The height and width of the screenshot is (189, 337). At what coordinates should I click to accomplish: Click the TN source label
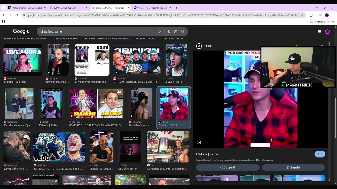(150, 165)
